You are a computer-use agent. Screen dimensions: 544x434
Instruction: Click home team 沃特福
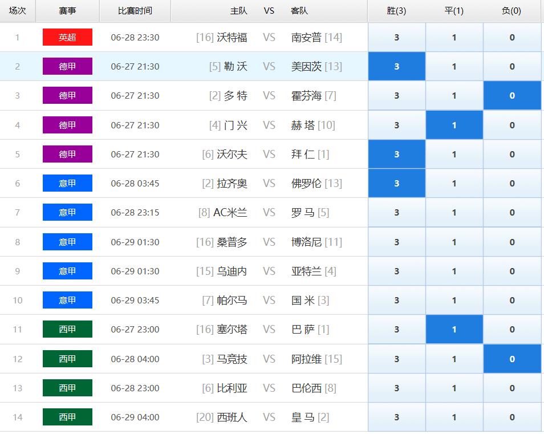point(232,37)
